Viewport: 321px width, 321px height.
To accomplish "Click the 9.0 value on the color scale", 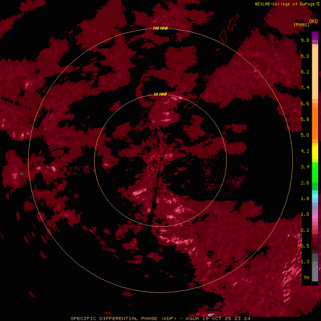I will coord(305,56).
